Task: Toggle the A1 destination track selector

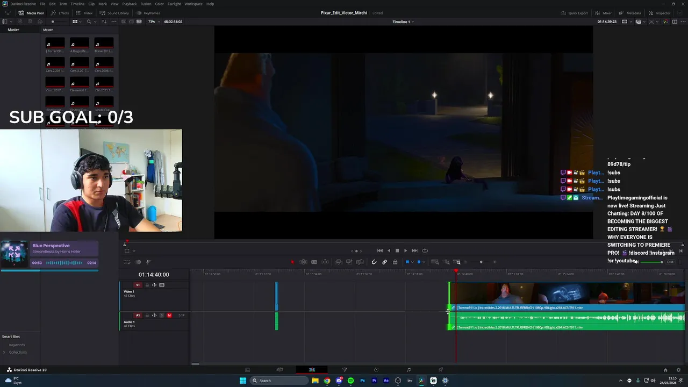Action: (138, 316)
